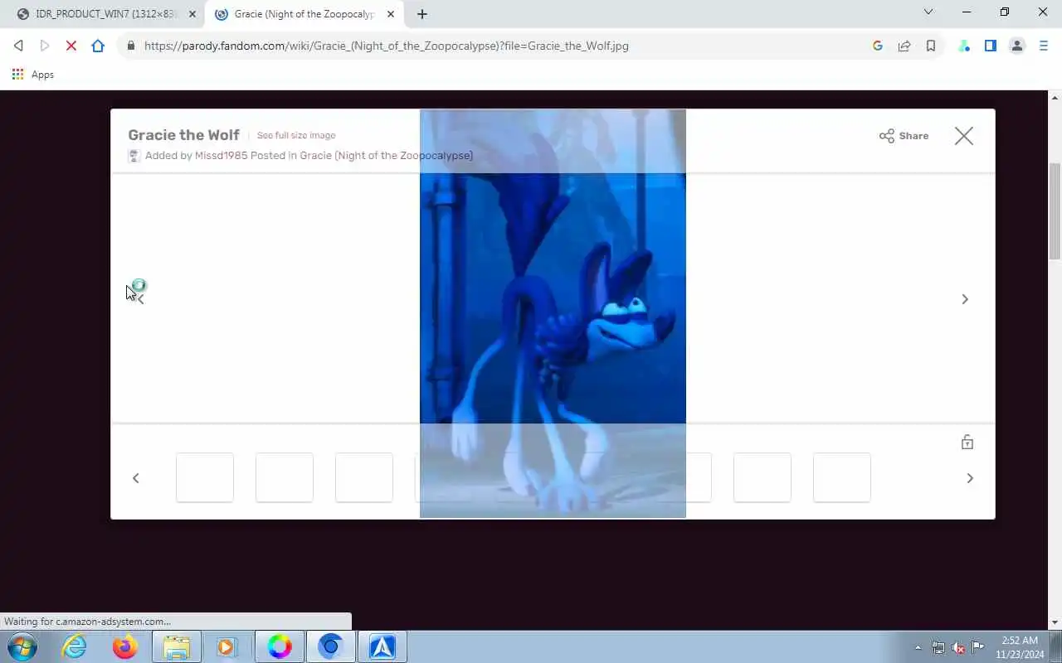Click the network tray icon
Screen dimensions: 1062x663
coord(938,647)
